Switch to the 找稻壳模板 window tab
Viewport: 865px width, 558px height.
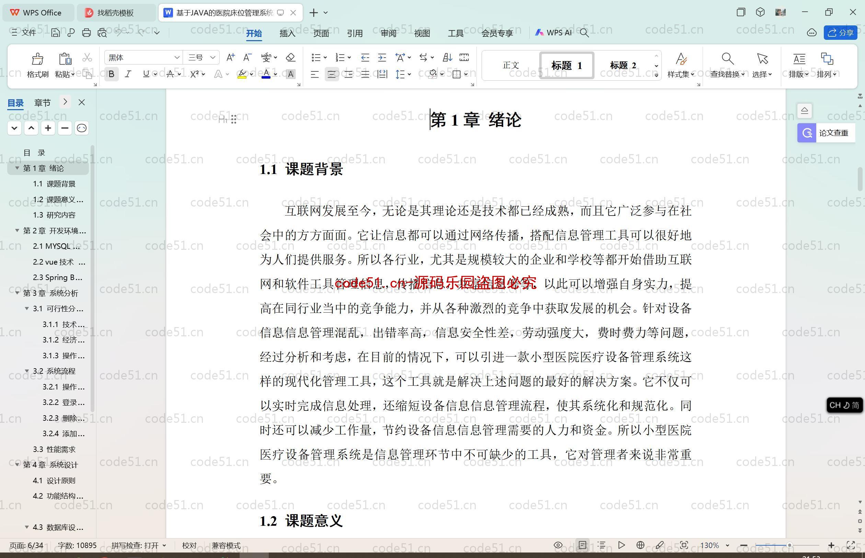click(x=116, y=13)
